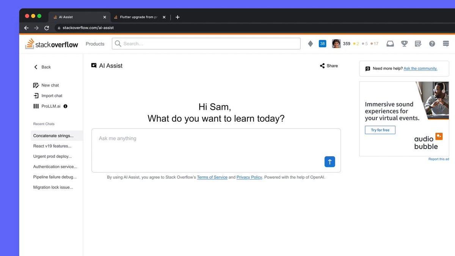Click the New chat pencil icon
This screenshot has height=256, width=455.
tap(36, 85)
